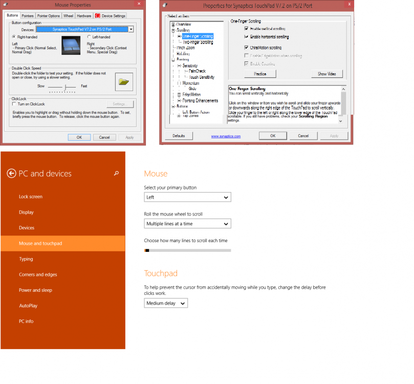This screenshot has height=384, width=414.
Task: Disable the ChiralMotion scrolling checkbox
Action: (x=247, y=47)
